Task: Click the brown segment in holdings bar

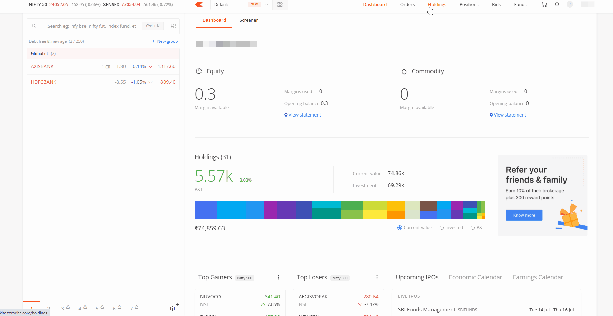Action: (428, 206)
